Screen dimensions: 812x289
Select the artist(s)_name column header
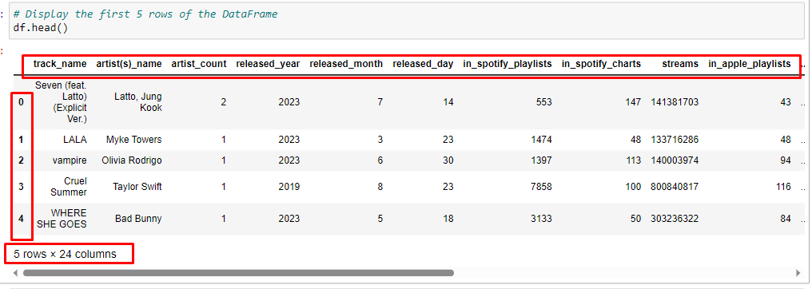(x=129, y=64)
